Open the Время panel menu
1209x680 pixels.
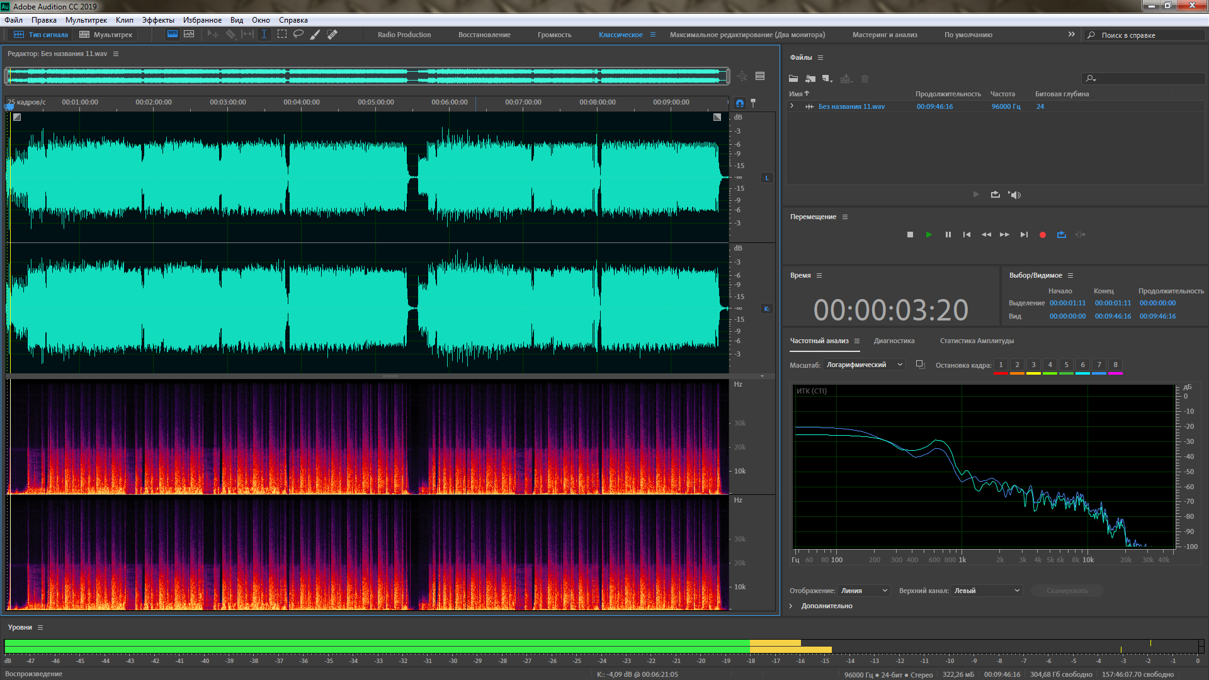coord(819,275)
